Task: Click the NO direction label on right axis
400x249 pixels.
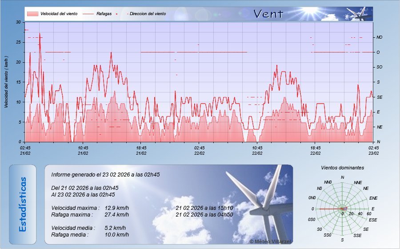Action: [x=379, y=37]
